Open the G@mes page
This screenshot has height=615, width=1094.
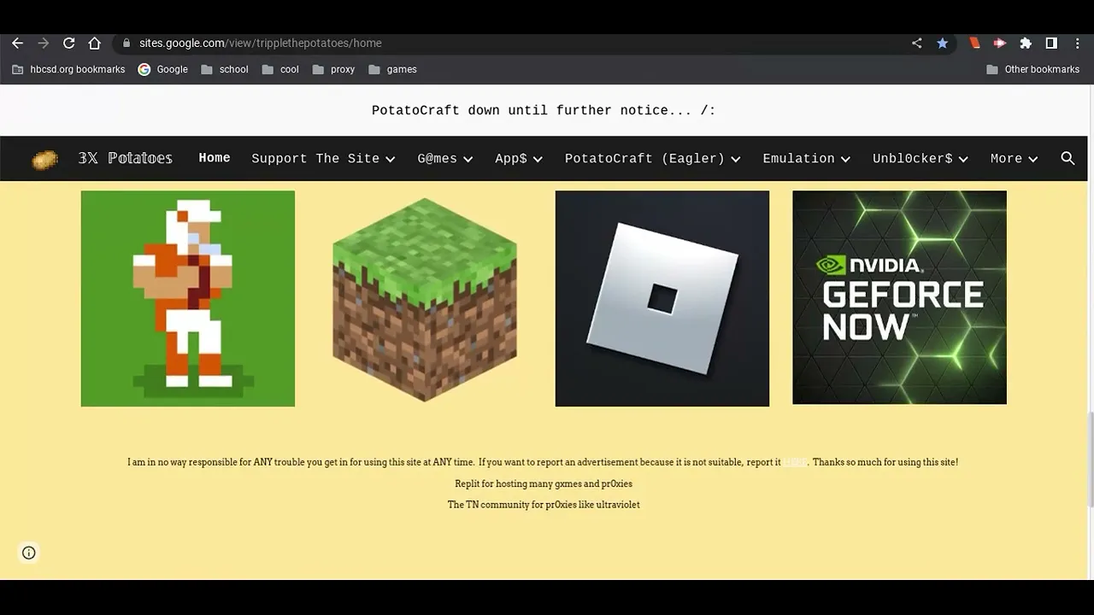[437, 159]
